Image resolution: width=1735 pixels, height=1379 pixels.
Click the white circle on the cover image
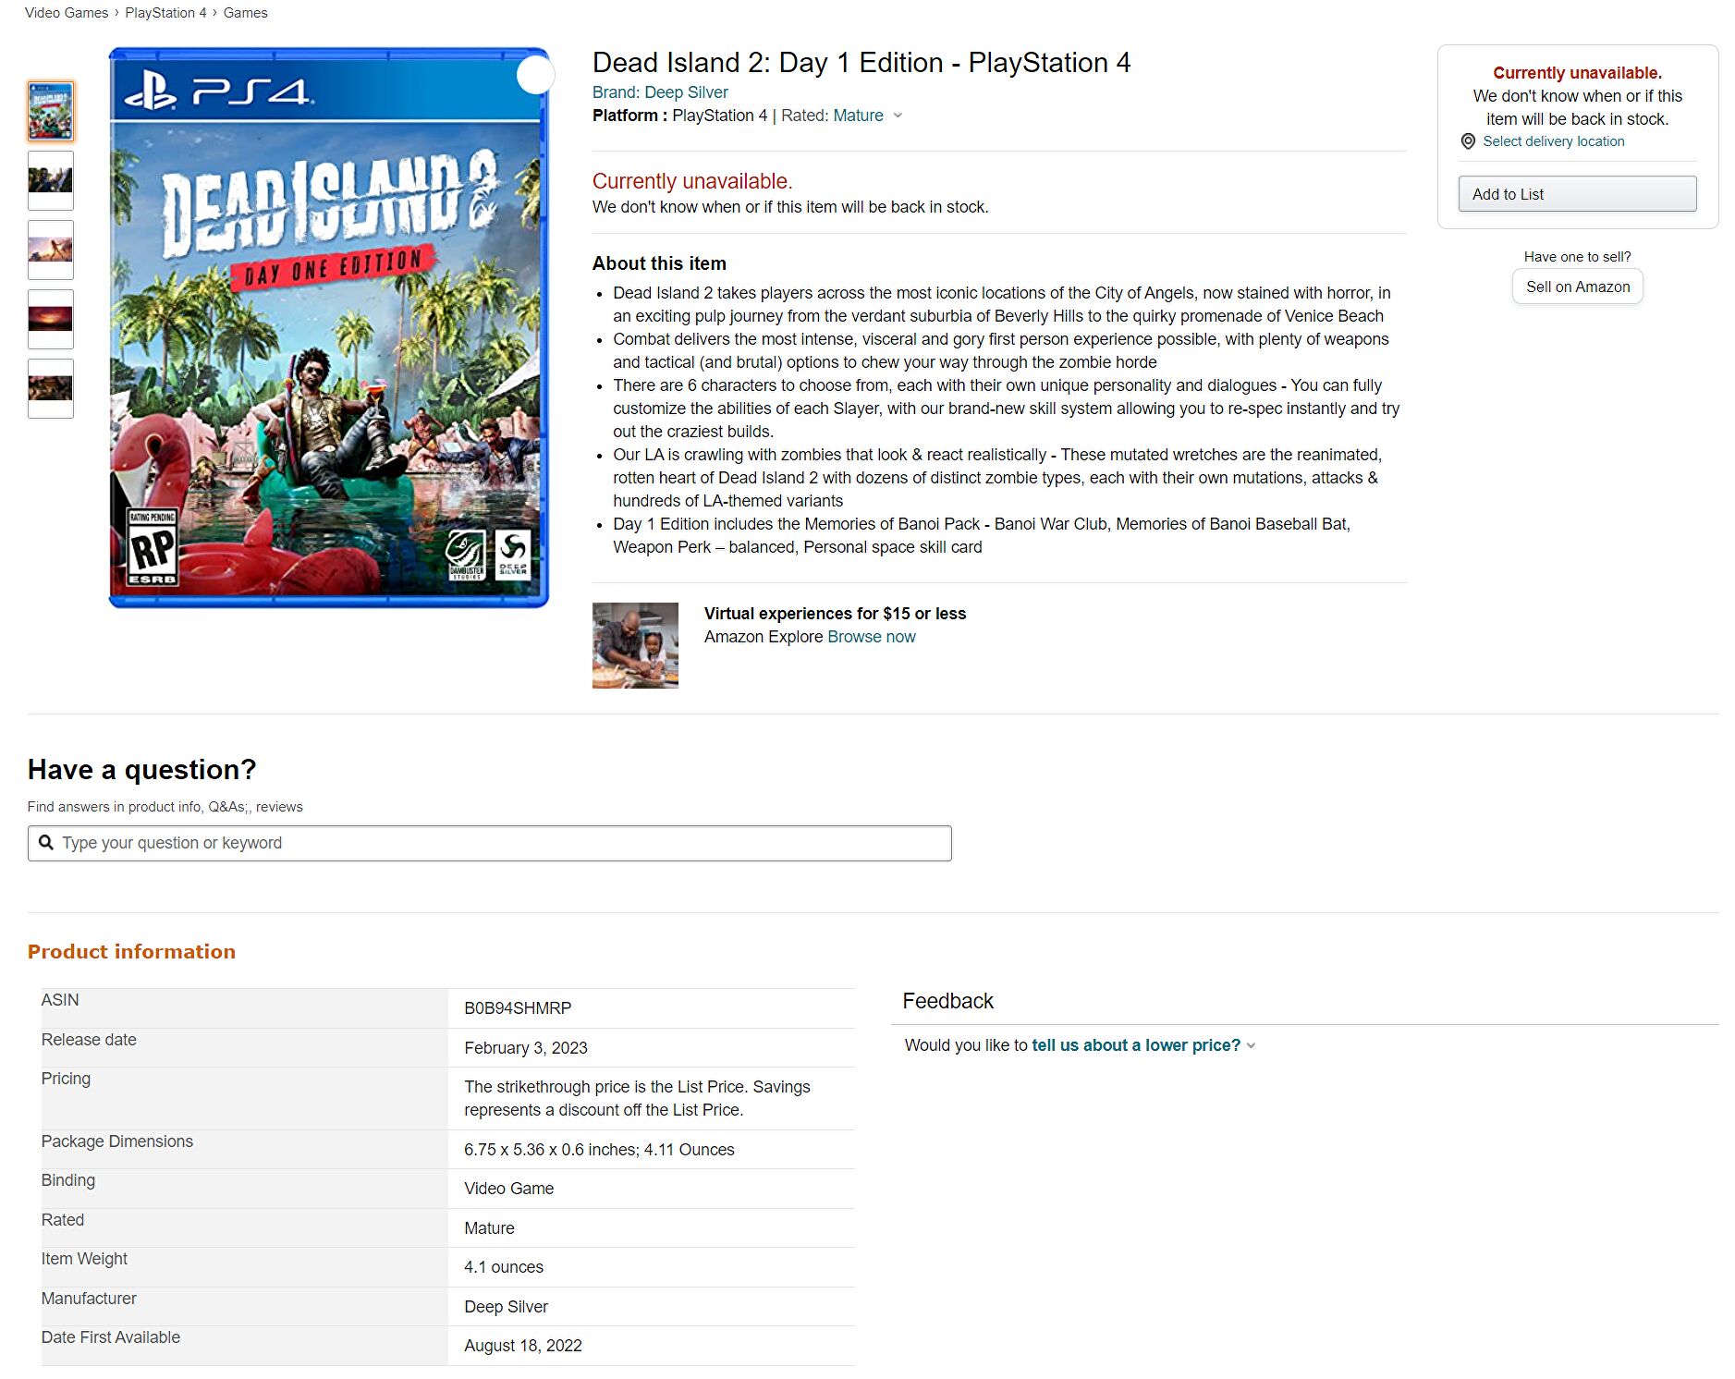(534, 75)
